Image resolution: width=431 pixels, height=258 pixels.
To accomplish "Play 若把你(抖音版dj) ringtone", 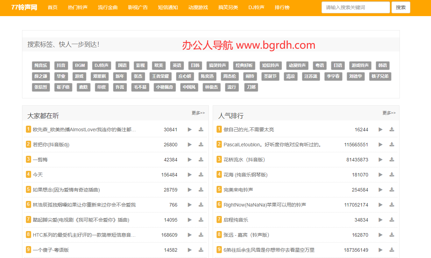I will (190, 145).
